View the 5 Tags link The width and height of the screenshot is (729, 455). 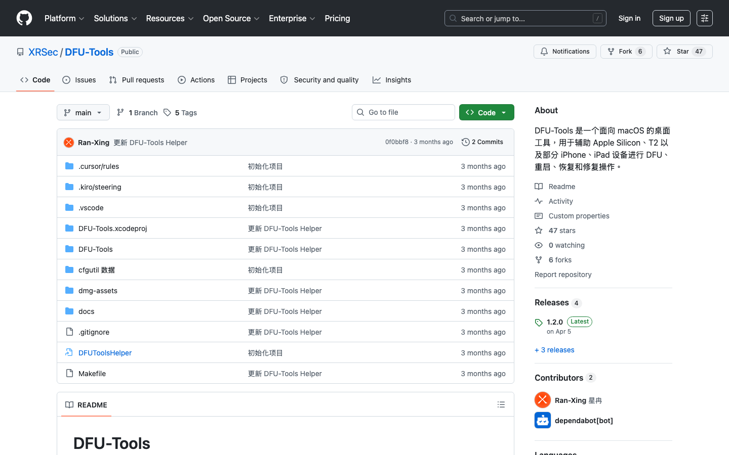(180, 112)
